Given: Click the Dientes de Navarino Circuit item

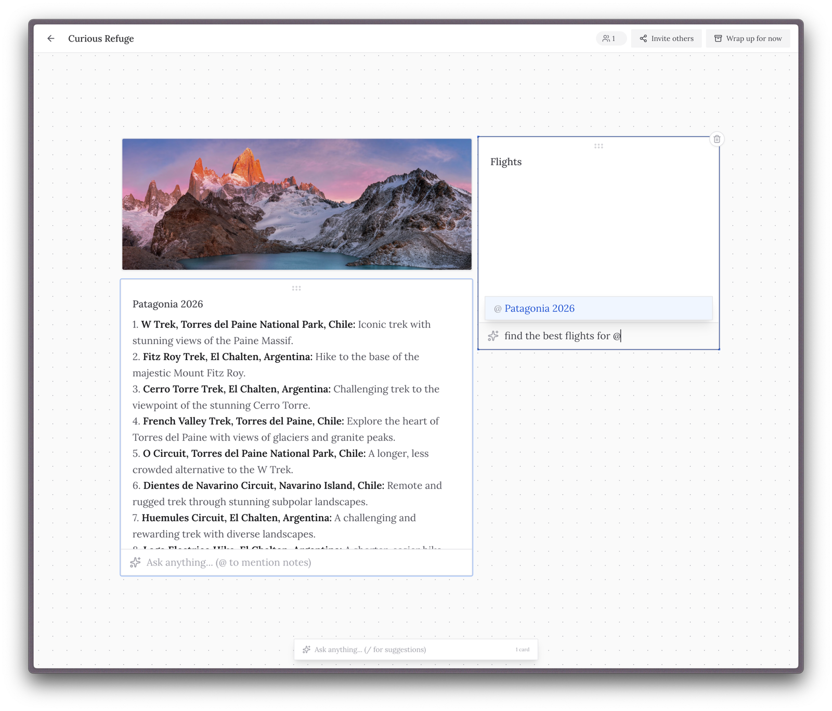Looking at the screenshot, I should [x=288, y=493].
